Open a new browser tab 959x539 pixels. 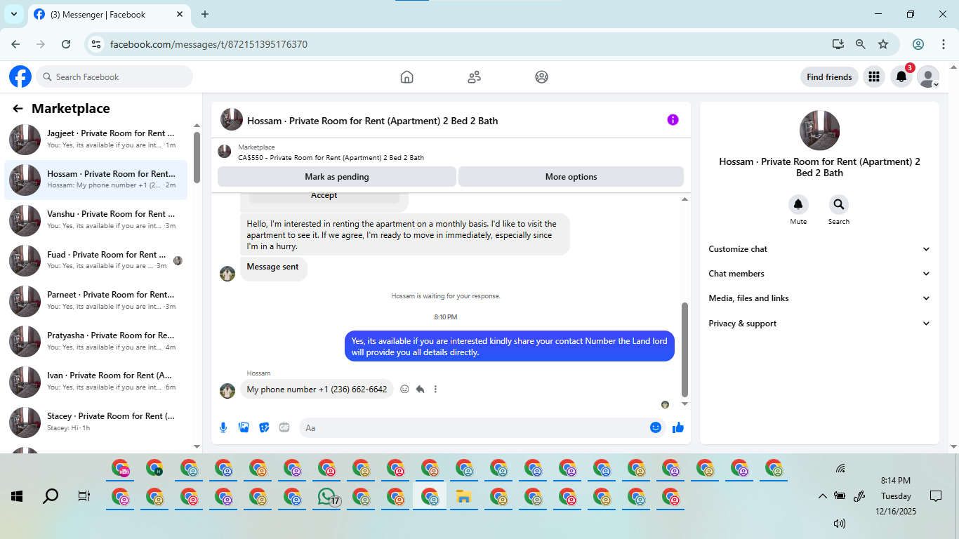tap(205, 14)
